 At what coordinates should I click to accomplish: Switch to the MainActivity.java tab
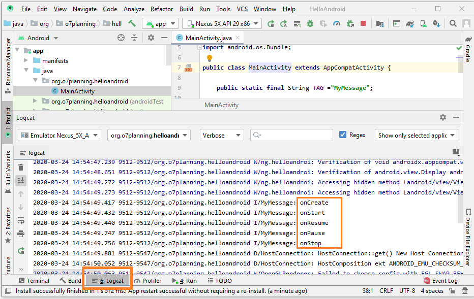click(x=209, y=38)
